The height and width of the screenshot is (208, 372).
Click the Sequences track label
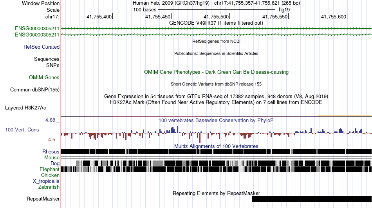(x=47, y=59)
